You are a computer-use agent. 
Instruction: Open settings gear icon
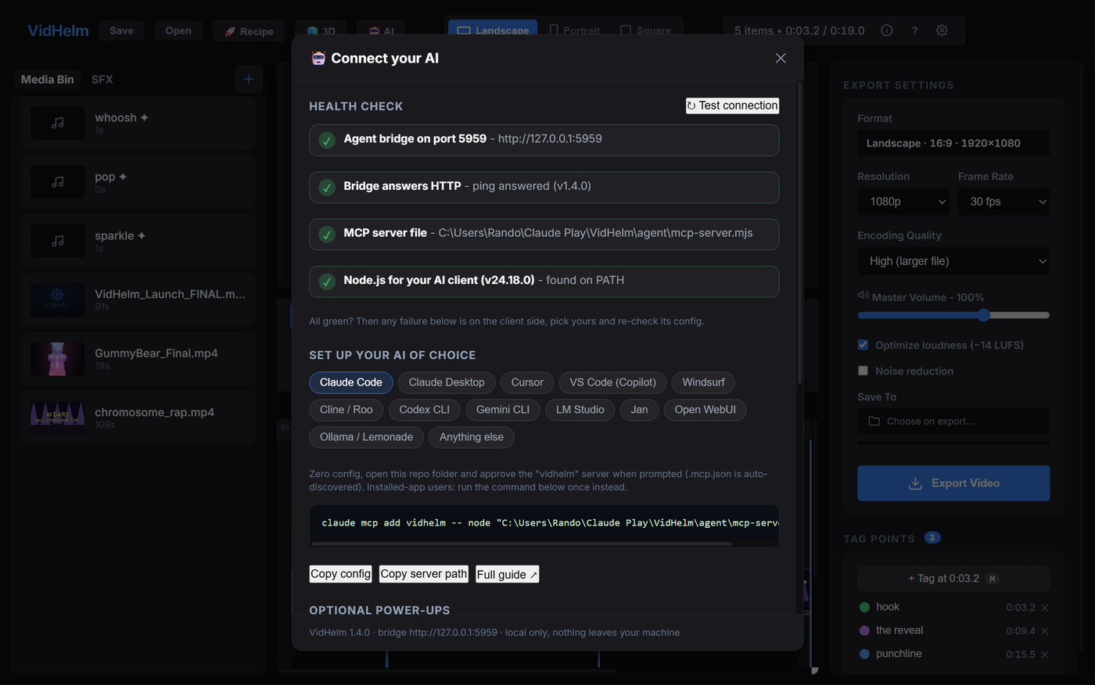point(942,30)
